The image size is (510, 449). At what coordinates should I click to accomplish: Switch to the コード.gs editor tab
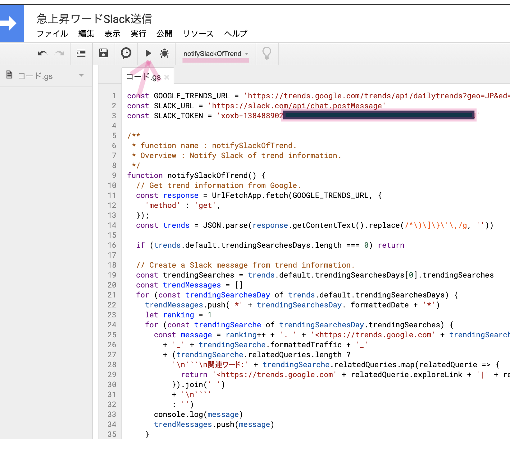143,77
